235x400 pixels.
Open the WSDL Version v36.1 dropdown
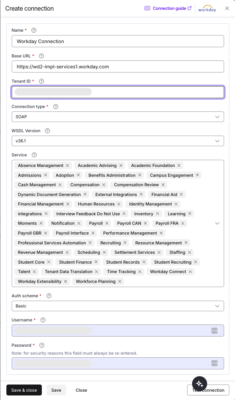[118, 141]
